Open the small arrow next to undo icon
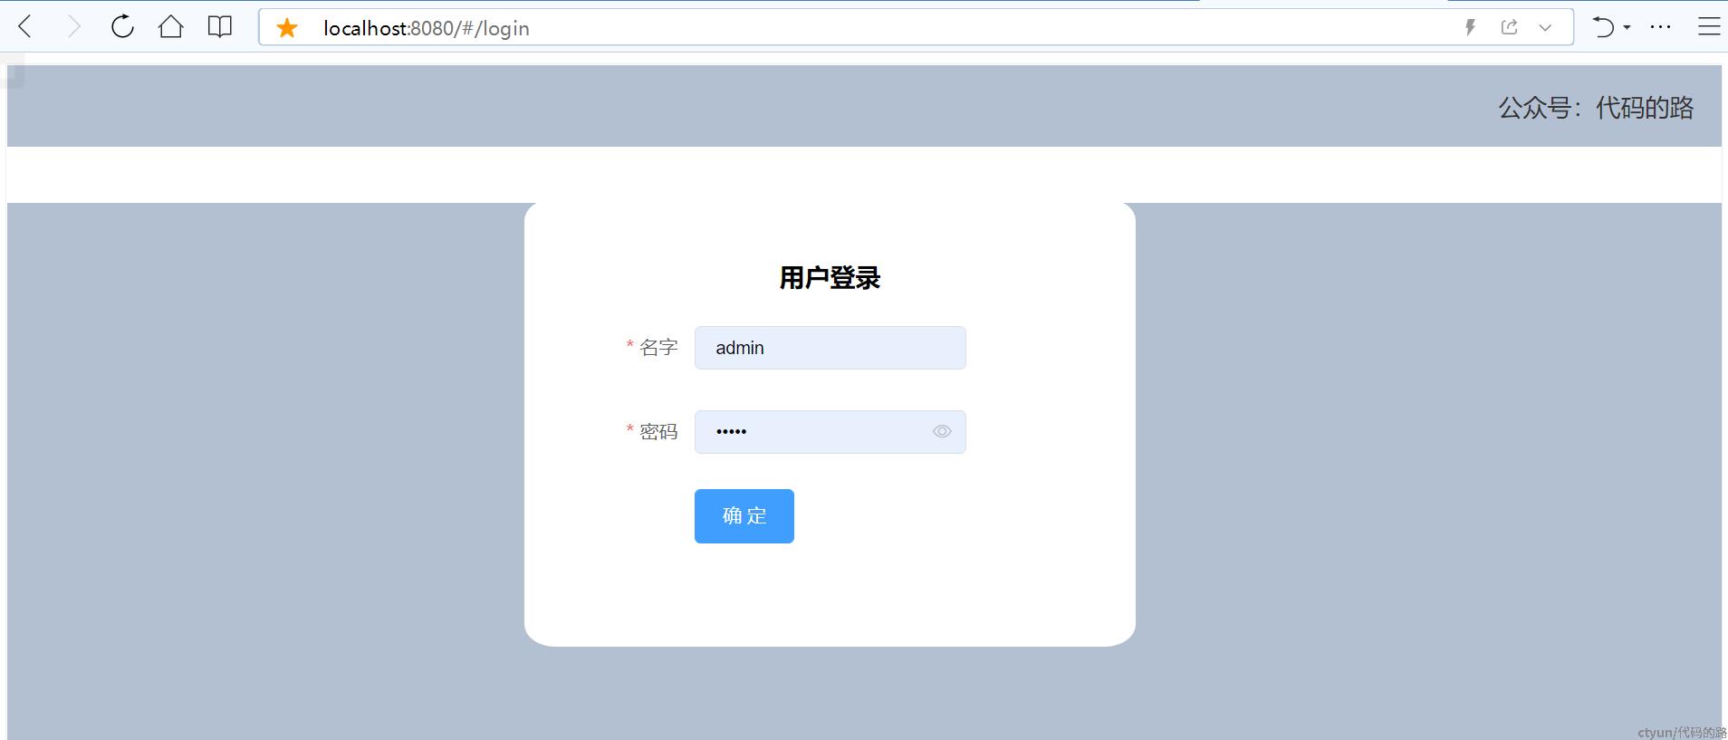Viewport: 1728px width, 740px height. pyautogui.click(x=1627, y=28)
